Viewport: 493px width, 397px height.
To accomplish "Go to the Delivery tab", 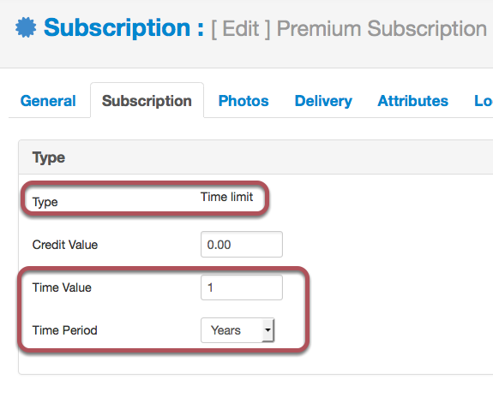I will 323,101.
